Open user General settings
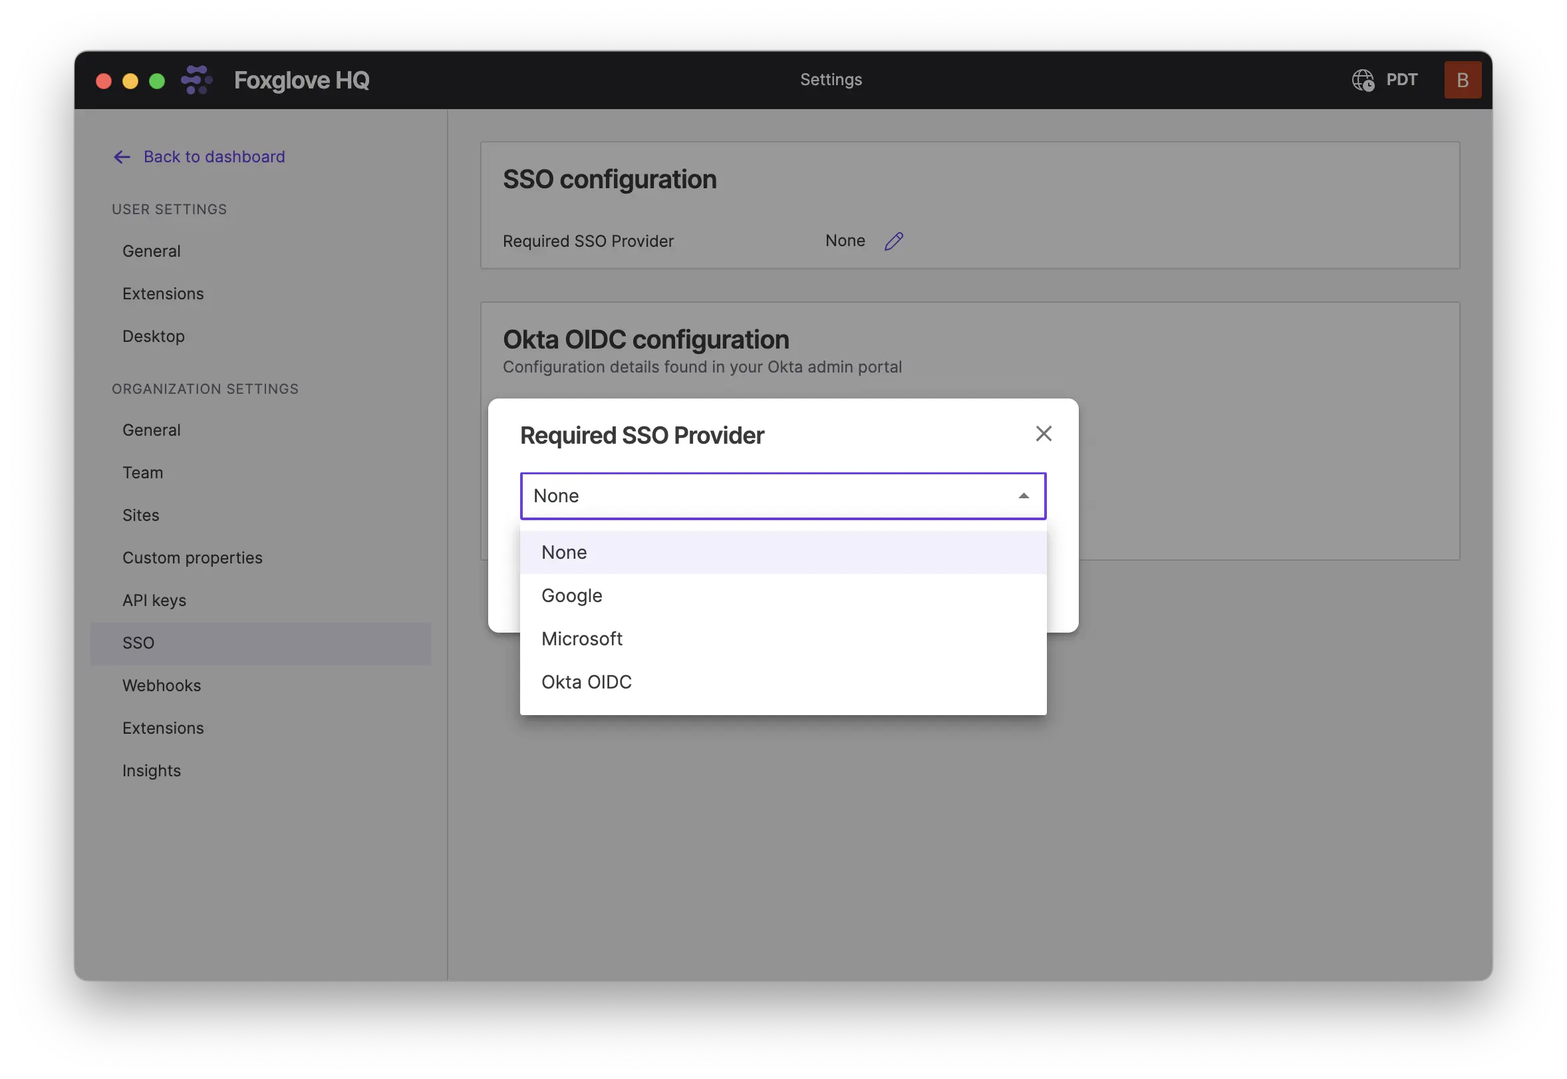The height and width of the screenshot is (1079, 1567). pos(152,251)
